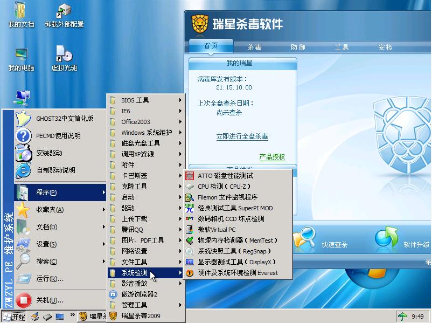Expand the 收藏夹(A) submenu arrow
Viewport: 432px width, 323px height.
(103, 210)
